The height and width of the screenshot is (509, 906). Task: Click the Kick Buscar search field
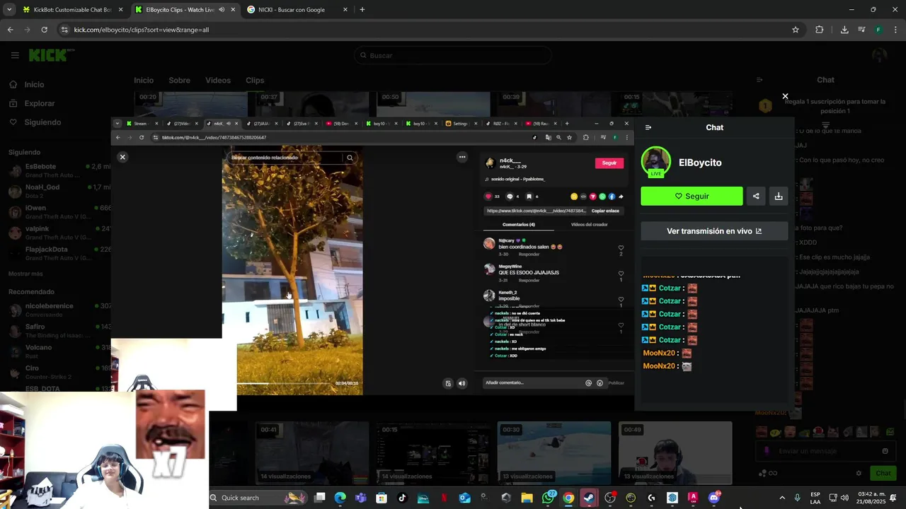point(453,55)
